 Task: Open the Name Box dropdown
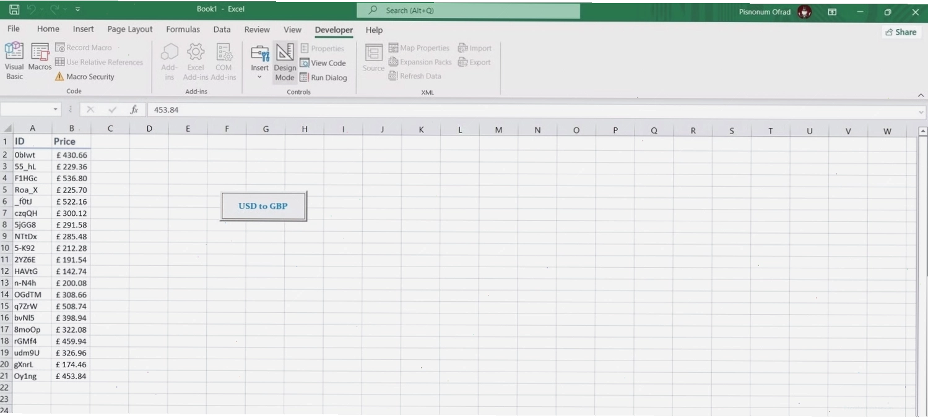pyautogui.click(x=56, y=109)
